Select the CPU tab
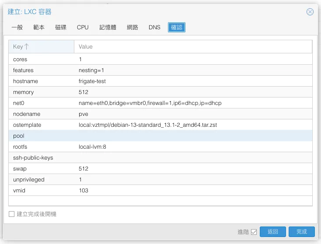 click(83, 28)
